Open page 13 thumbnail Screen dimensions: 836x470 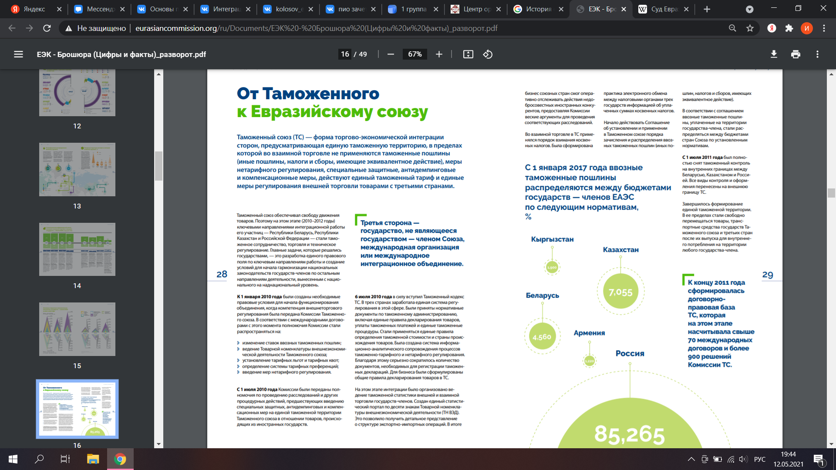(x=77, y=169)
